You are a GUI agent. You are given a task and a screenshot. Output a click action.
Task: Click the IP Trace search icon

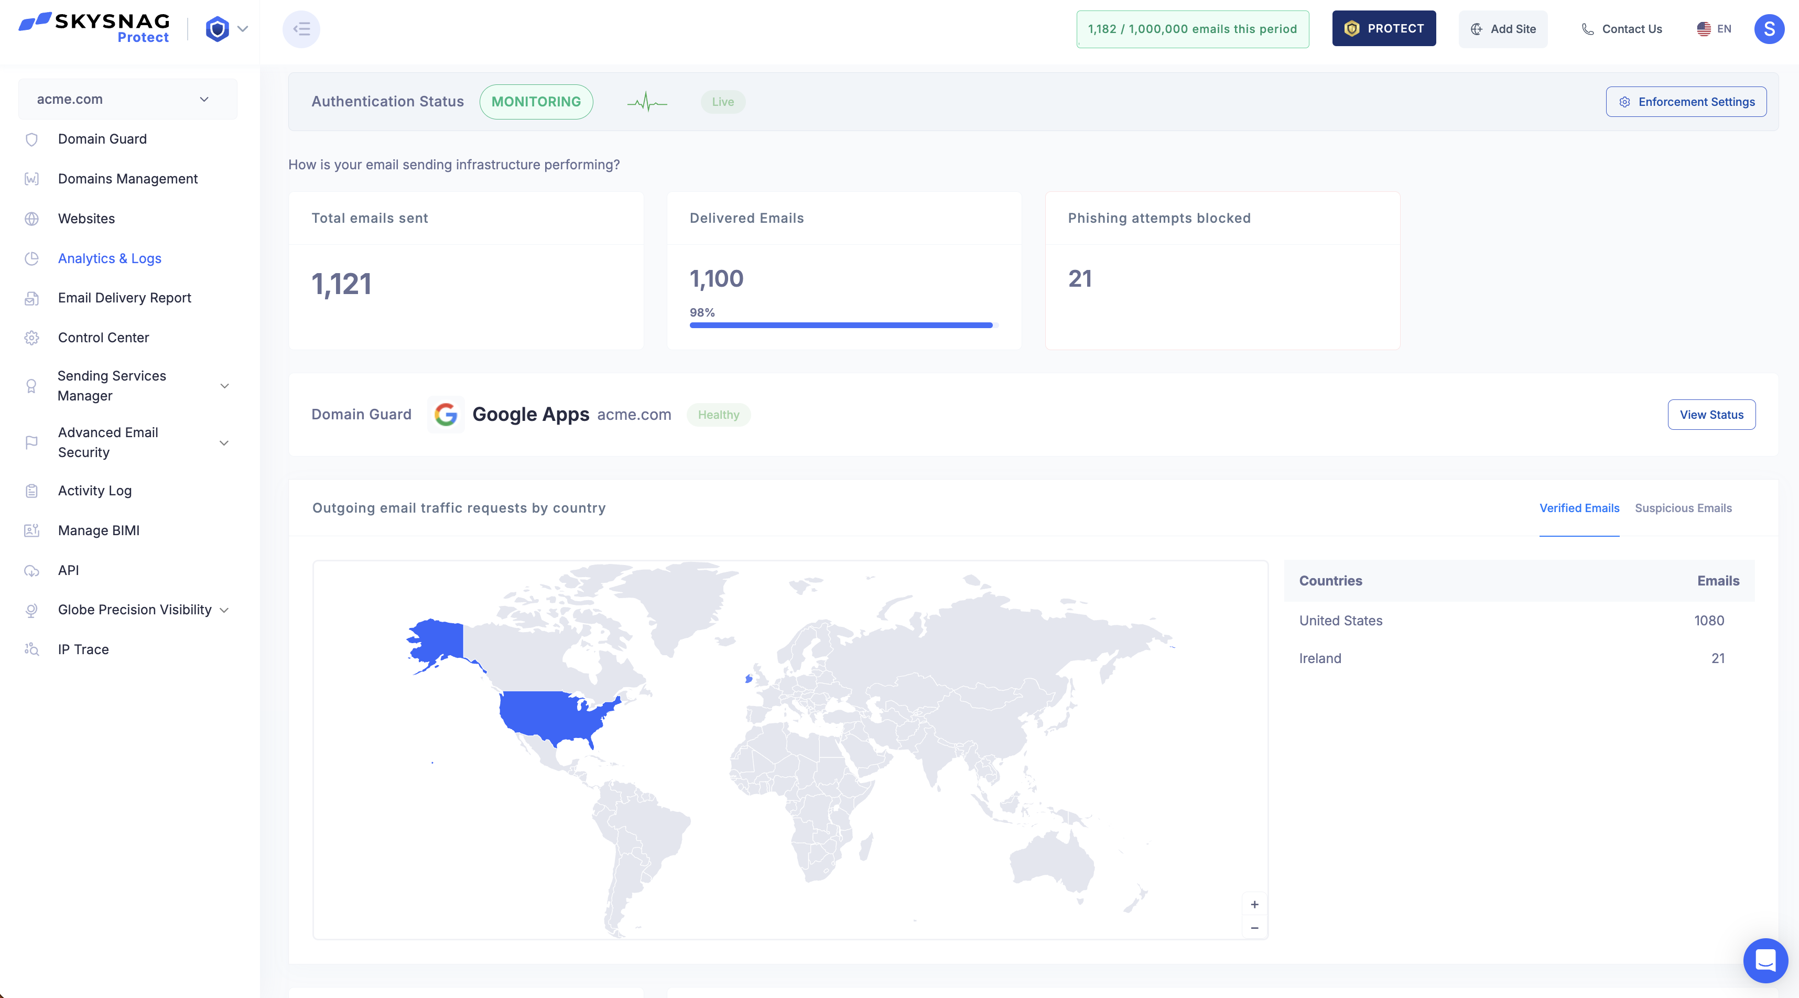pos(31,649)
